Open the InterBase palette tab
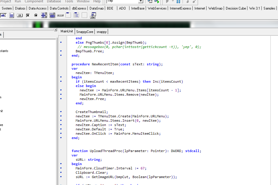 138,8
